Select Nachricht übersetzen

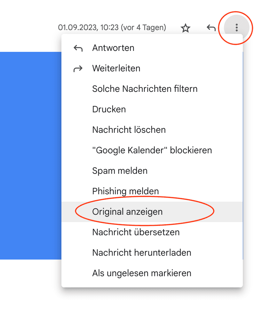(136, 232)
